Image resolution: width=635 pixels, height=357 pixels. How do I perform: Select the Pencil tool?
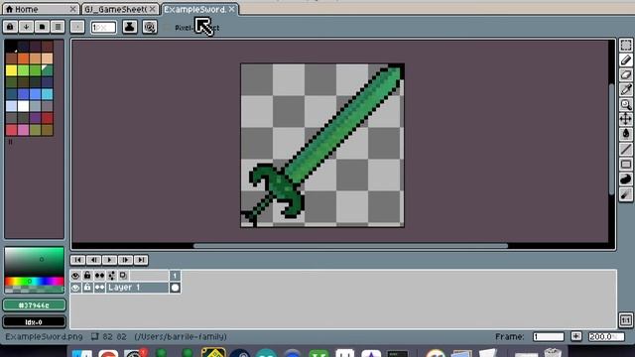point(626,59)
